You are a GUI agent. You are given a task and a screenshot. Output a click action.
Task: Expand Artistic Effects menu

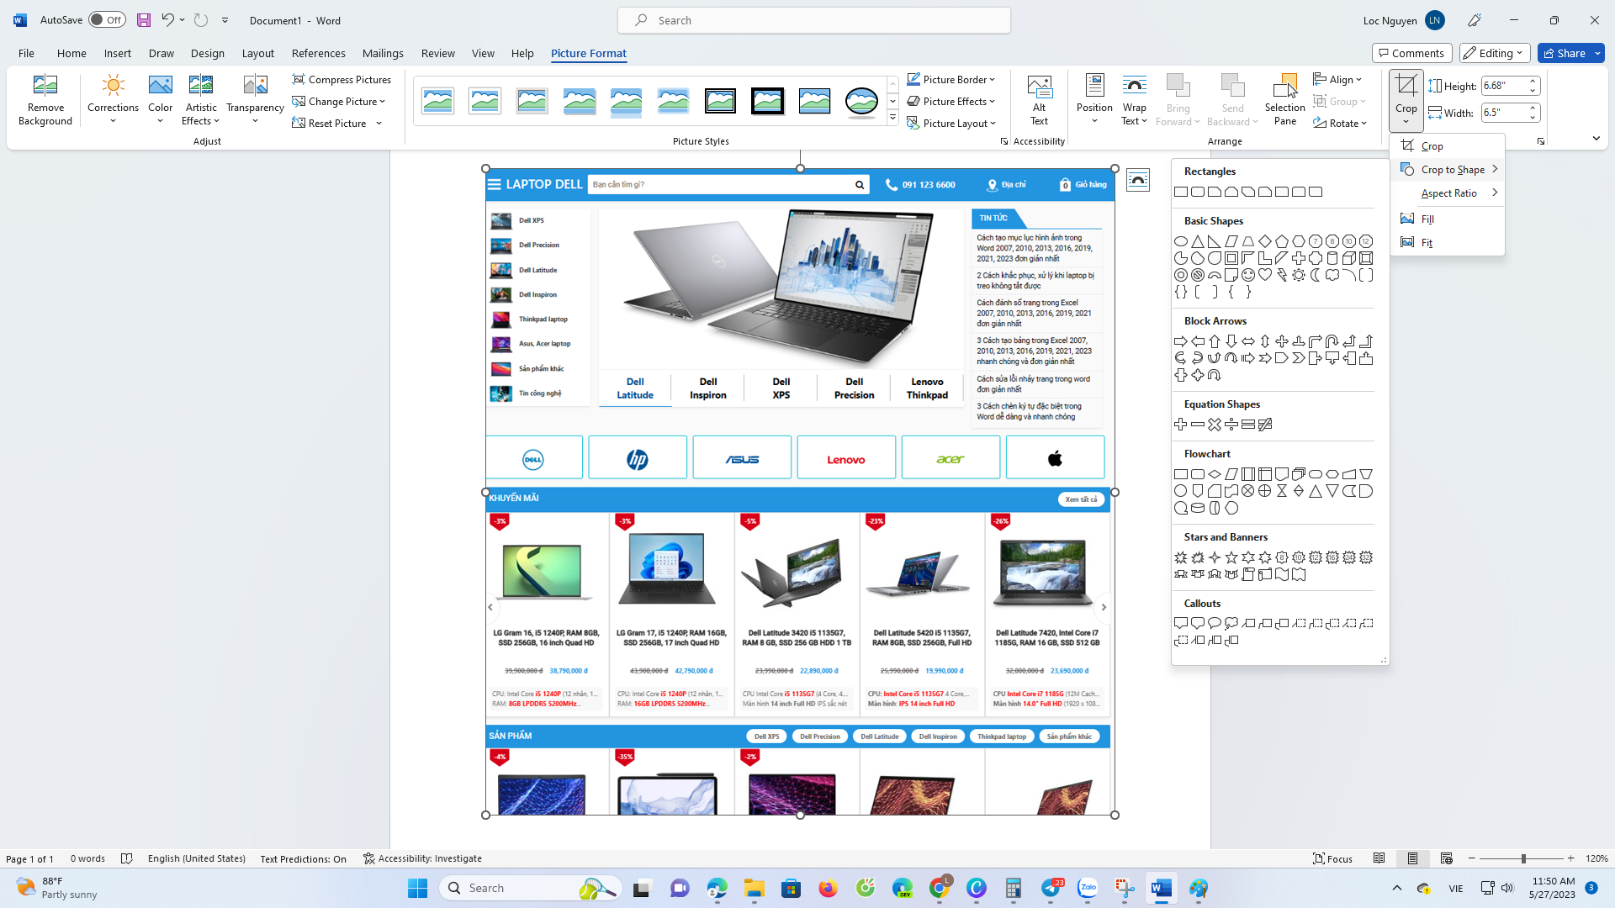click(201, 100)
